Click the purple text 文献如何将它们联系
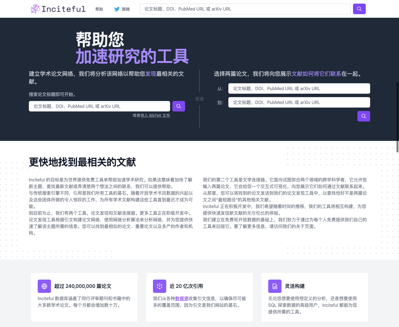Viewport: 399px width, 327px height. coord(316,74)
